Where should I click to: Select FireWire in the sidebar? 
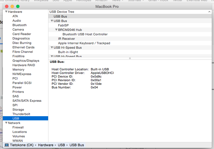(18, 56)
